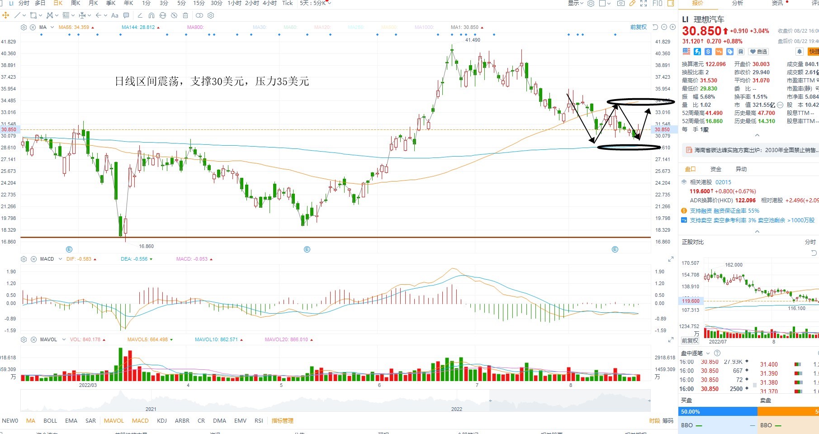
Task: Select the trend line drawing tool
Action: pyautogui.click(x=17, y=15)
